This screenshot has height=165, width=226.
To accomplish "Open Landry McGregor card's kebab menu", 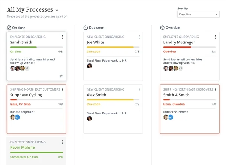I will coord(215,37).
